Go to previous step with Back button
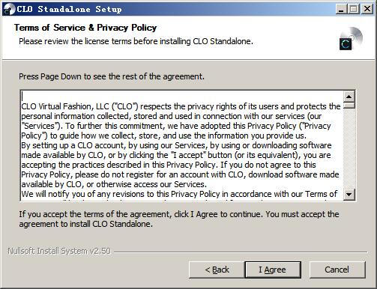Viewport: 377px width, 289px height. click(x=217, y=270)
